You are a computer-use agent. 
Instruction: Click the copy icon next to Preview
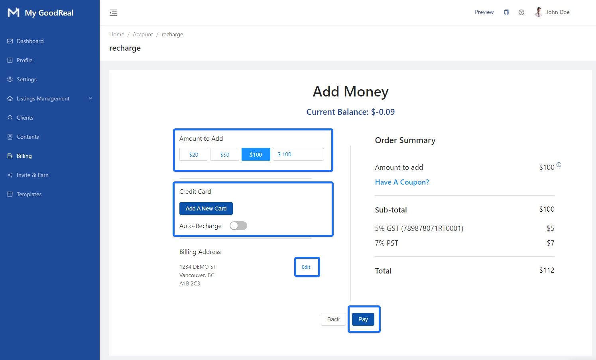coord(506,12)
